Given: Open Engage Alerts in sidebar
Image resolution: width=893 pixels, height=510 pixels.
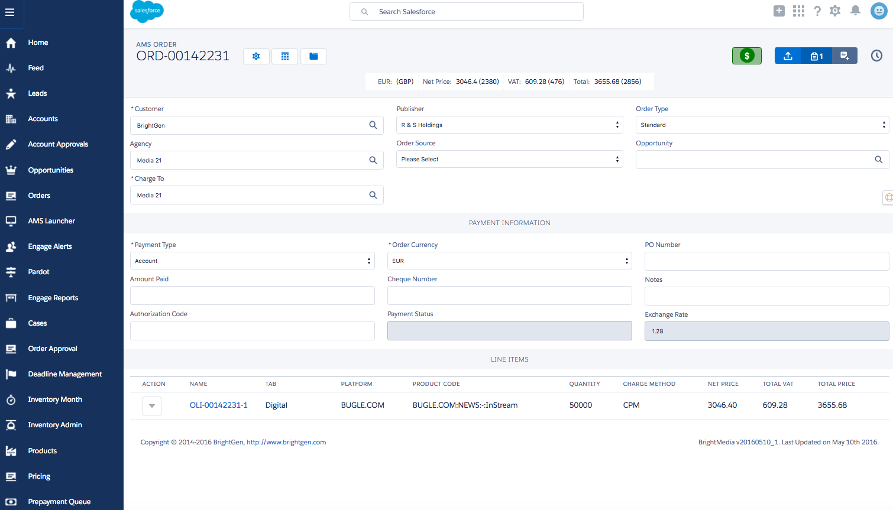Looking at the screenshot, I should click(50, 246).
